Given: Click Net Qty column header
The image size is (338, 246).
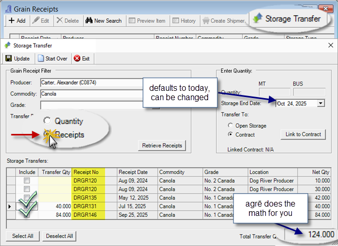Looking at the screenshot, I should tap(315, 172).
